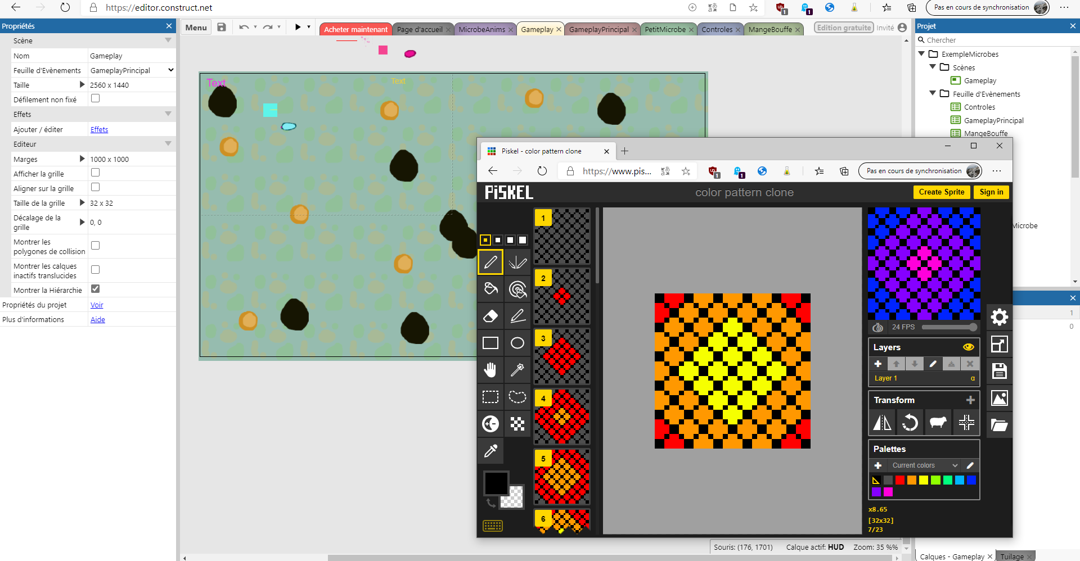Select the red palette color swatch
The width and height of the screenshot is (1080, 561).
[x=900, y=480]
